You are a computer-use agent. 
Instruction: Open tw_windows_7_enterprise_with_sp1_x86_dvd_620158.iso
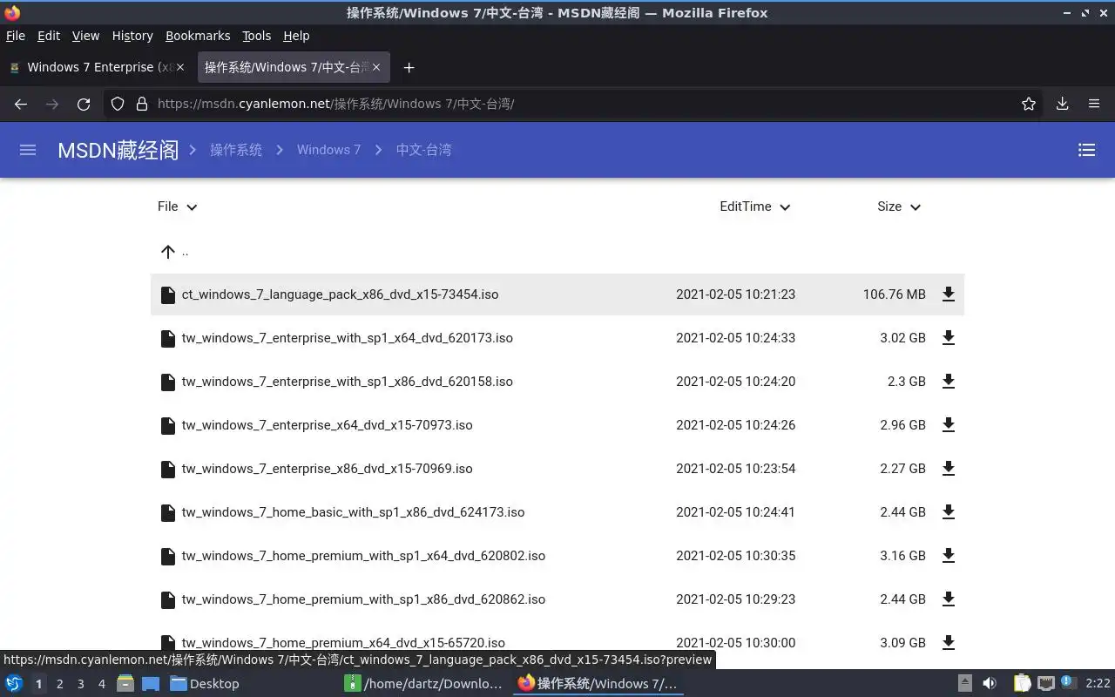(348, 382)
